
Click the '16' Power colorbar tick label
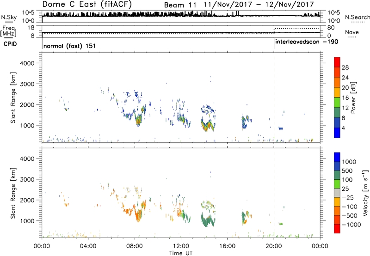[345, 98]
